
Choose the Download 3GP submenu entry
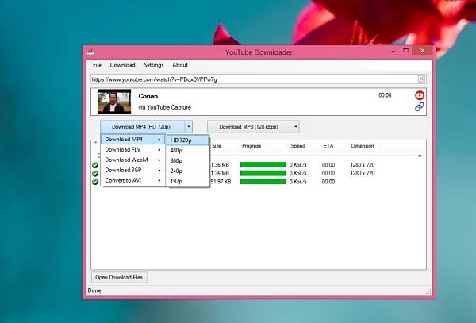tap(133, 170)
